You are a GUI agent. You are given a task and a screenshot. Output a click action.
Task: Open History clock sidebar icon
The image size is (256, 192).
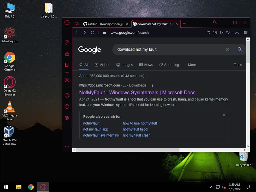pos(67,95)
